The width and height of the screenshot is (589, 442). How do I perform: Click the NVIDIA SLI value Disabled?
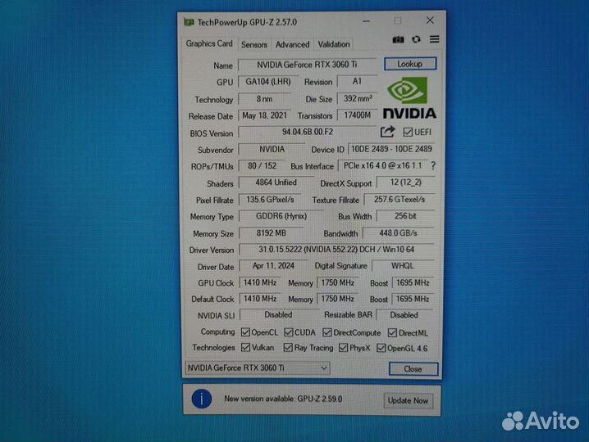[x=278, y=315]
